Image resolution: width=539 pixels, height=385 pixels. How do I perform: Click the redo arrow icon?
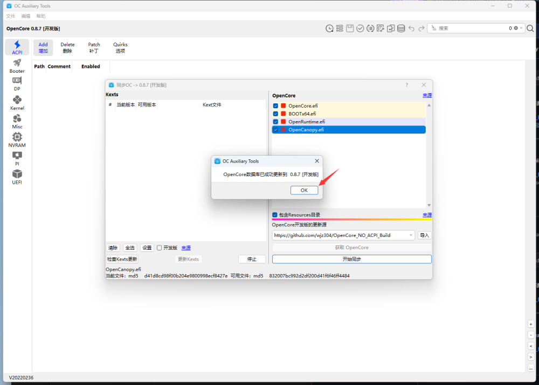point(421,29)
